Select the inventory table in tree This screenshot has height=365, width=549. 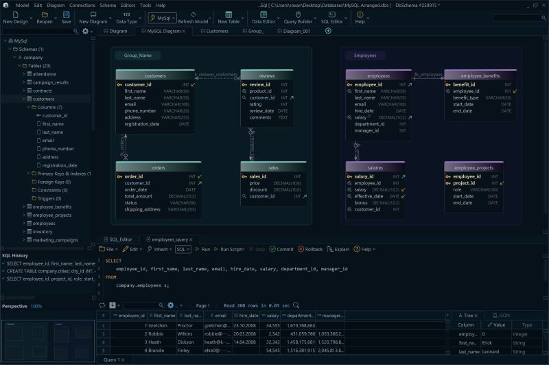[43, 232]
